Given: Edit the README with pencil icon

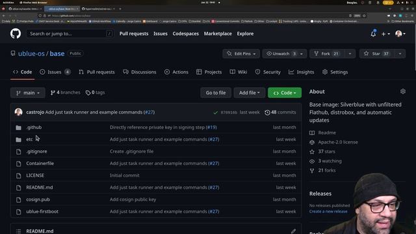Looking at the screenshot, I should click(x=293, y=231).
